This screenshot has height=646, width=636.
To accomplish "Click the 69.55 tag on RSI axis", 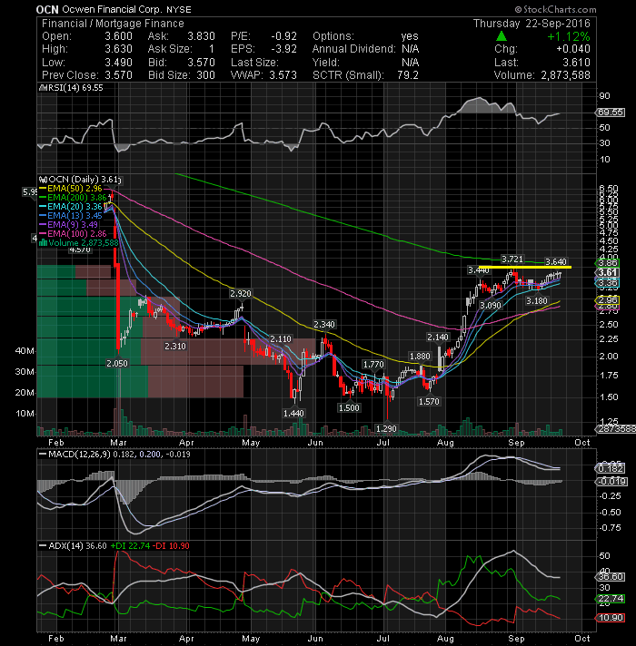I will point(611,113).
